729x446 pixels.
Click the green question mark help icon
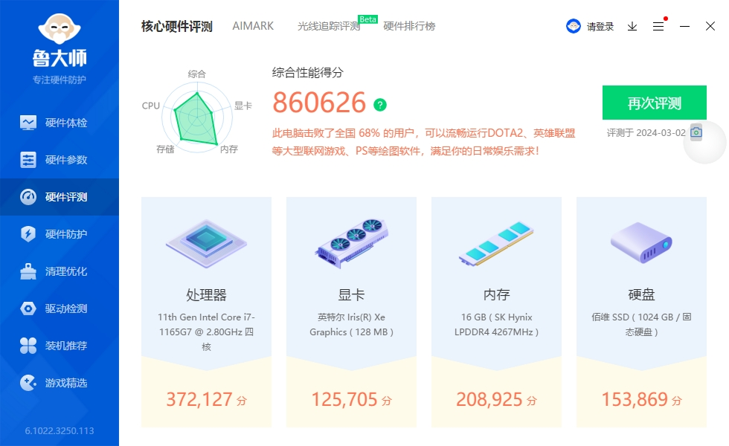click(x=380, y=105)
